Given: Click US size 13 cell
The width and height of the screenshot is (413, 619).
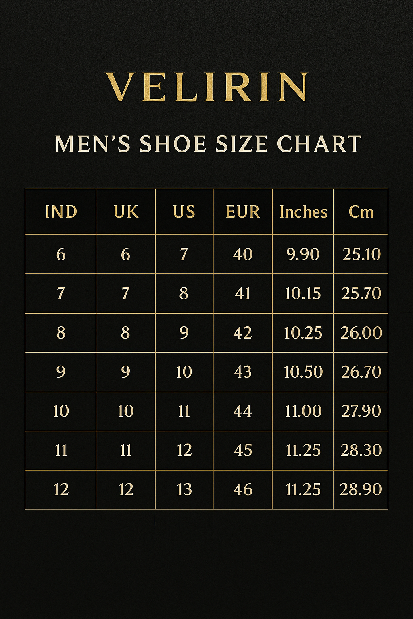Looking at the screenshot, I should (184, 490).
